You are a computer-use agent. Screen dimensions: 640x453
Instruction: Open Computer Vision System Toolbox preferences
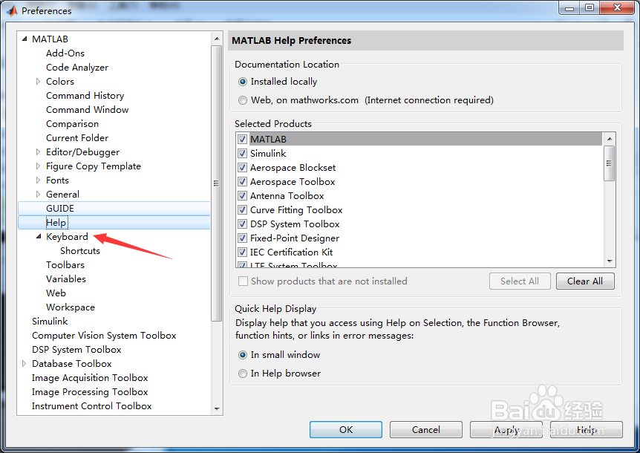coord(104,336)
